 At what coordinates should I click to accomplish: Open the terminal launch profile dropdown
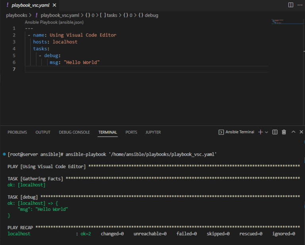266,132
